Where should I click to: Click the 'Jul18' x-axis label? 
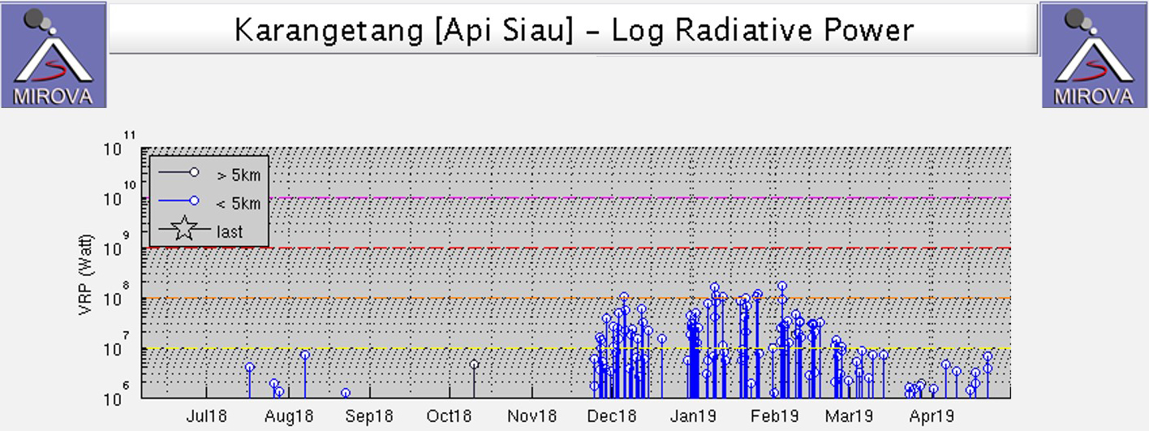tap(207, 416)
